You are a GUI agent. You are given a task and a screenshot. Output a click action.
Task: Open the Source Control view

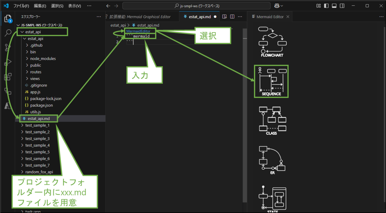click(8, 48)
